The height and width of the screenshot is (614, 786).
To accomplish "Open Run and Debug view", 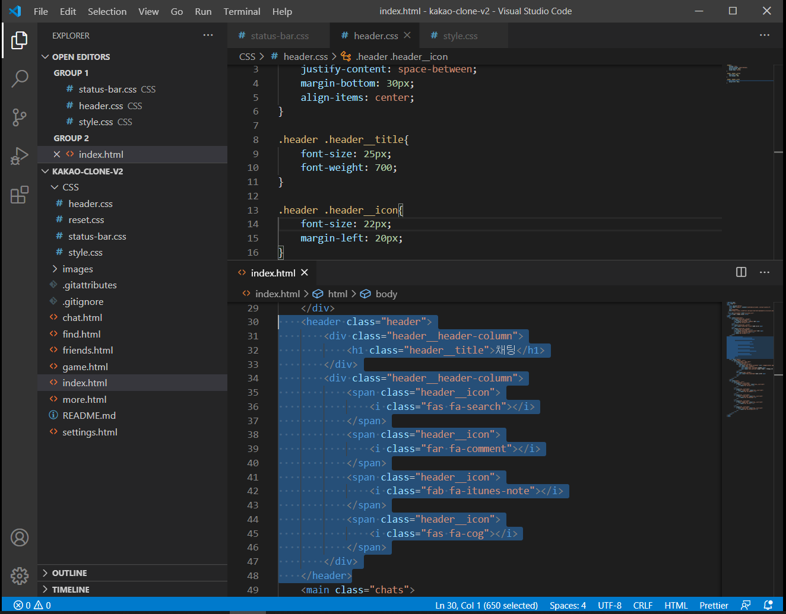I will pos(20,156).
